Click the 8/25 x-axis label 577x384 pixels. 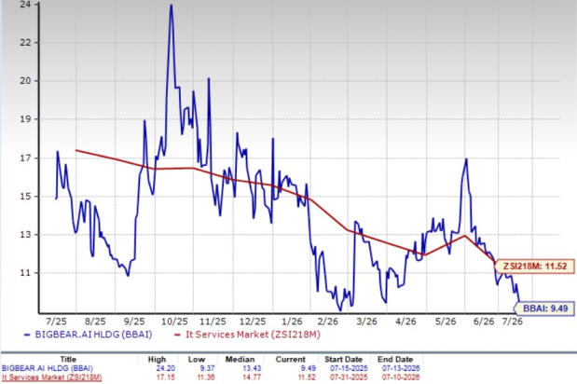pos(95,322)
